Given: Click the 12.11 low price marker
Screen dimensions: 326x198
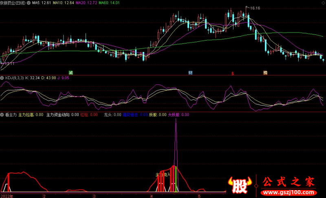Looking at the screenshot, I should coord(9,64).
